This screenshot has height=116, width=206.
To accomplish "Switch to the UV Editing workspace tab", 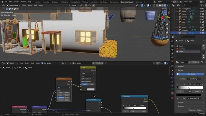I will pos(64,2).
